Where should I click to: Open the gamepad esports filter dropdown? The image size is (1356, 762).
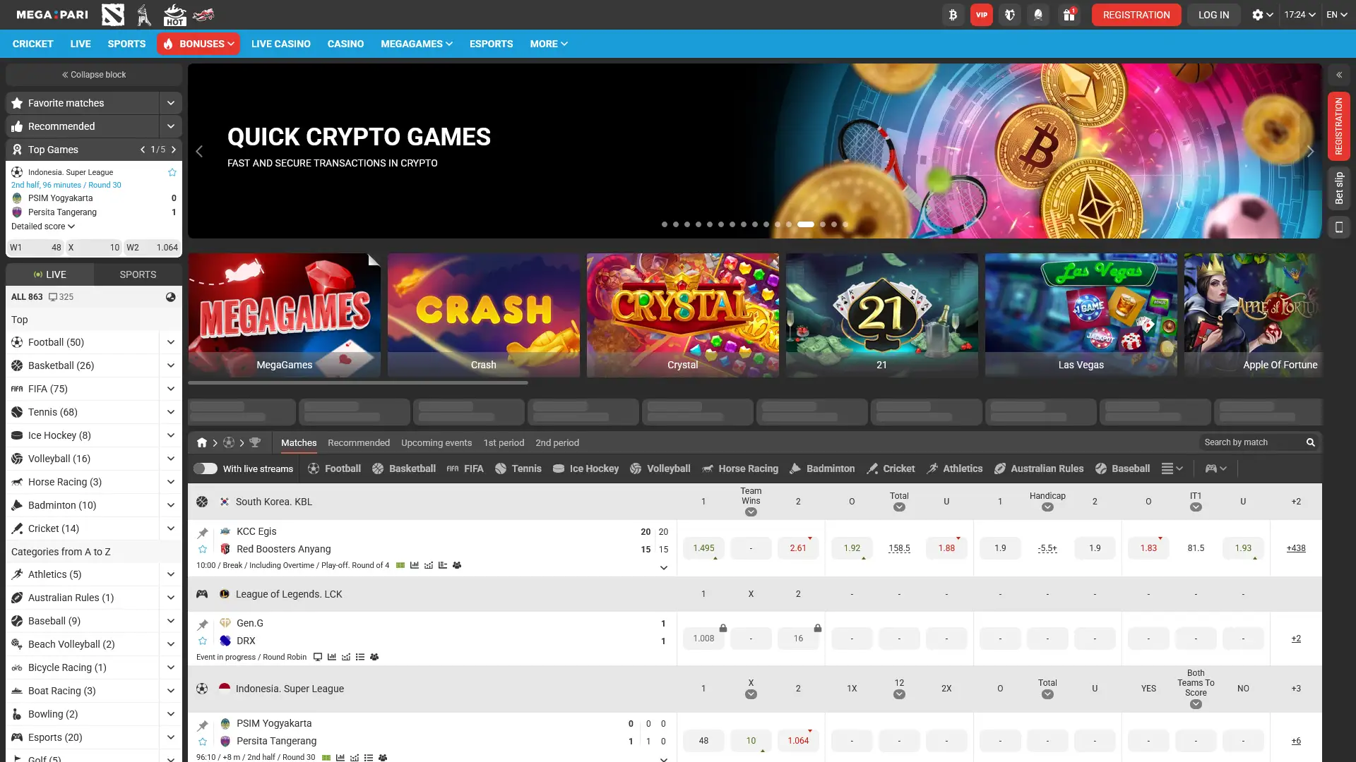[x=1215, y=468]
